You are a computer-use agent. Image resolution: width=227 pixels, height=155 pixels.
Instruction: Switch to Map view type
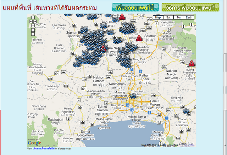coord(158,17)
